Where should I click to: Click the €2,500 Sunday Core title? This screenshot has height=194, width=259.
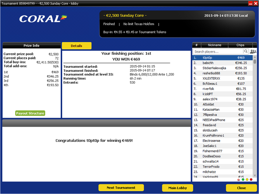point(125,16)
